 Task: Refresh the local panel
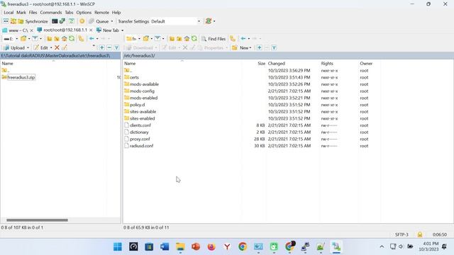pyautogui.click(x=72, y=38)
